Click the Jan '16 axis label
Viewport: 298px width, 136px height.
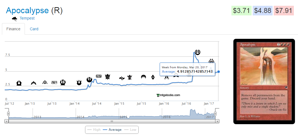point(164,104)
